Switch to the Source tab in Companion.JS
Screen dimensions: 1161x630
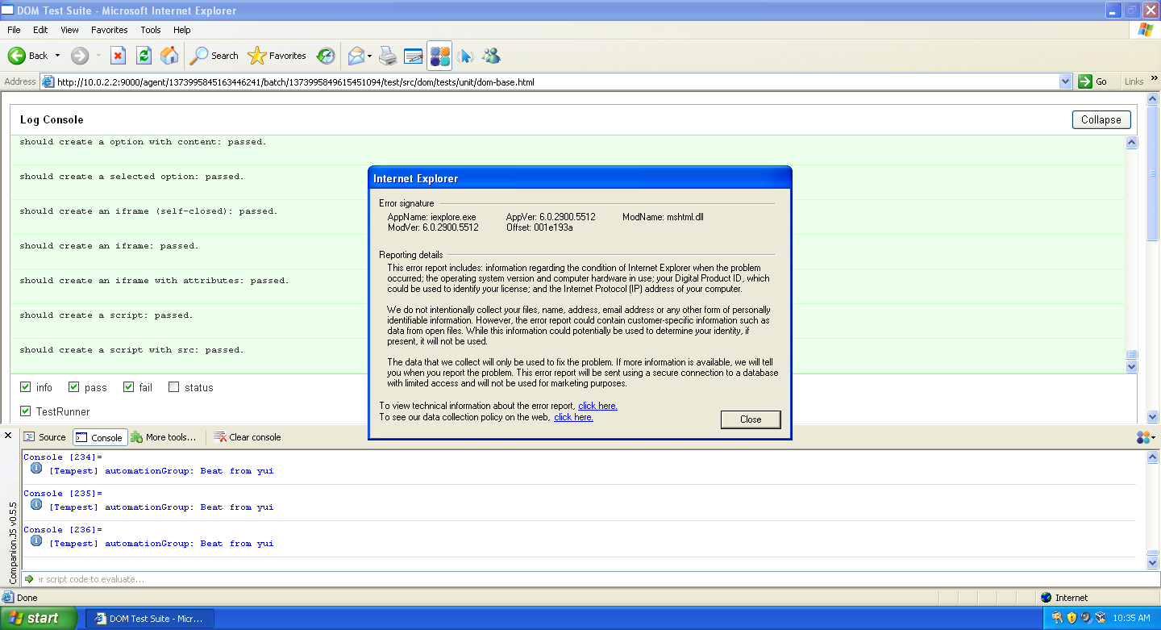(45, 437)
